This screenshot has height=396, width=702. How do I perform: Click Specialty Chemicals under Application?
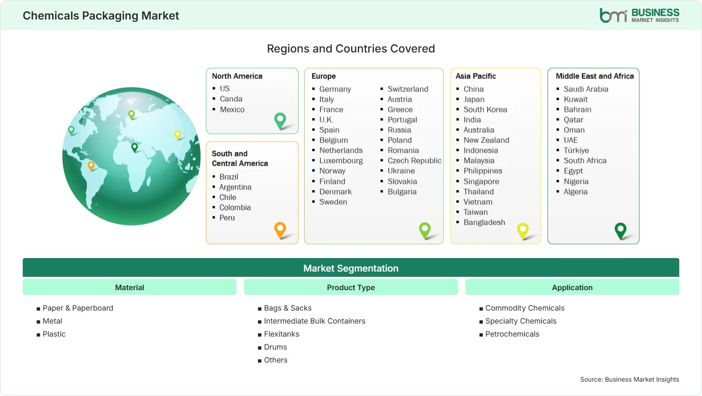point(521,321)
